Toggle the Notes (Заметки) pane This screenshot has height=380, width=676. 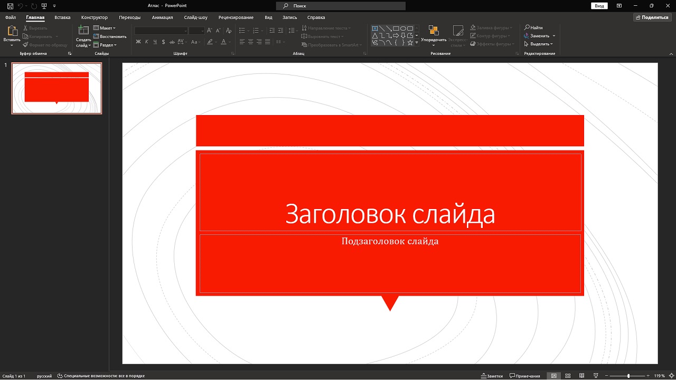tap(492, 376)
